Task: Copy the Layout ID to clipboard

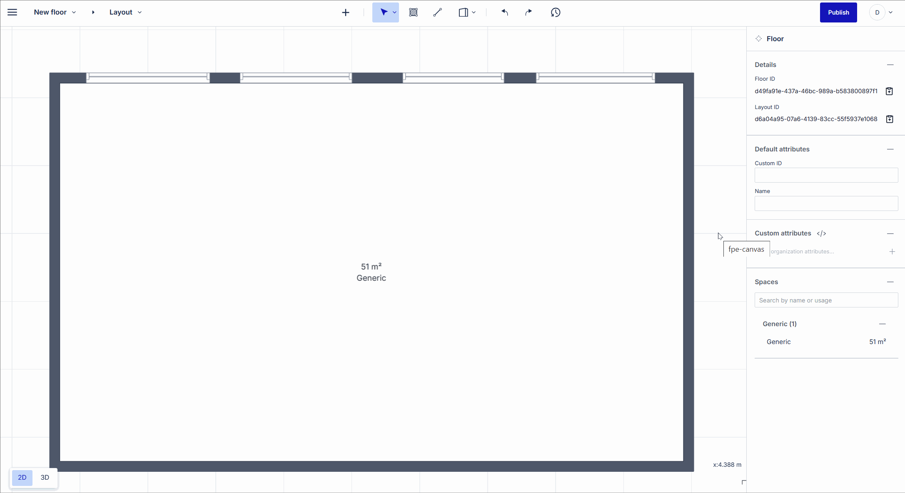Action: [889, 119]
